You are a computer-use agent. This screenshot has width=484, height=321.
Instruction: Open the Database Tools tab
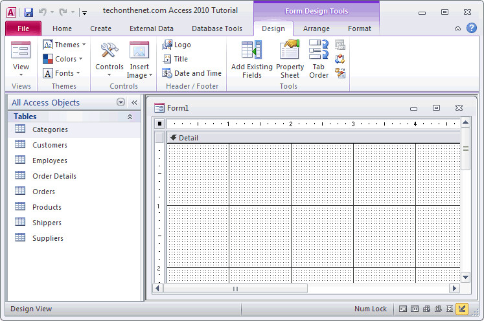pyautogui.click(x=217, y=28)
